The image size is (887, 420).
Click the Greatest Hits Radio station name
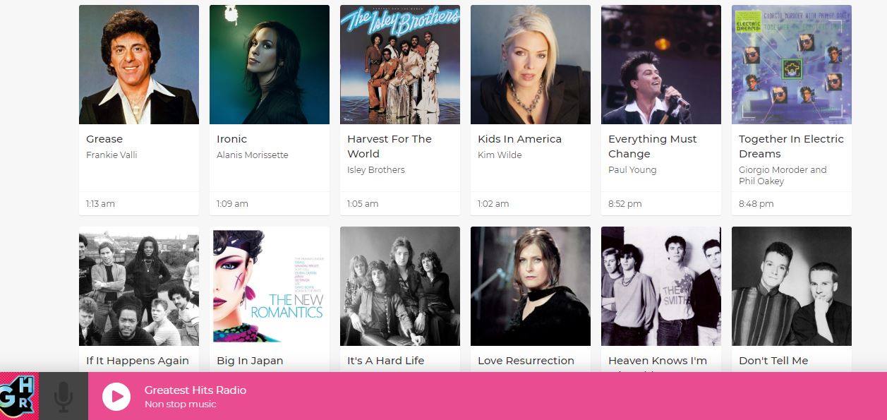coord(195,390)
